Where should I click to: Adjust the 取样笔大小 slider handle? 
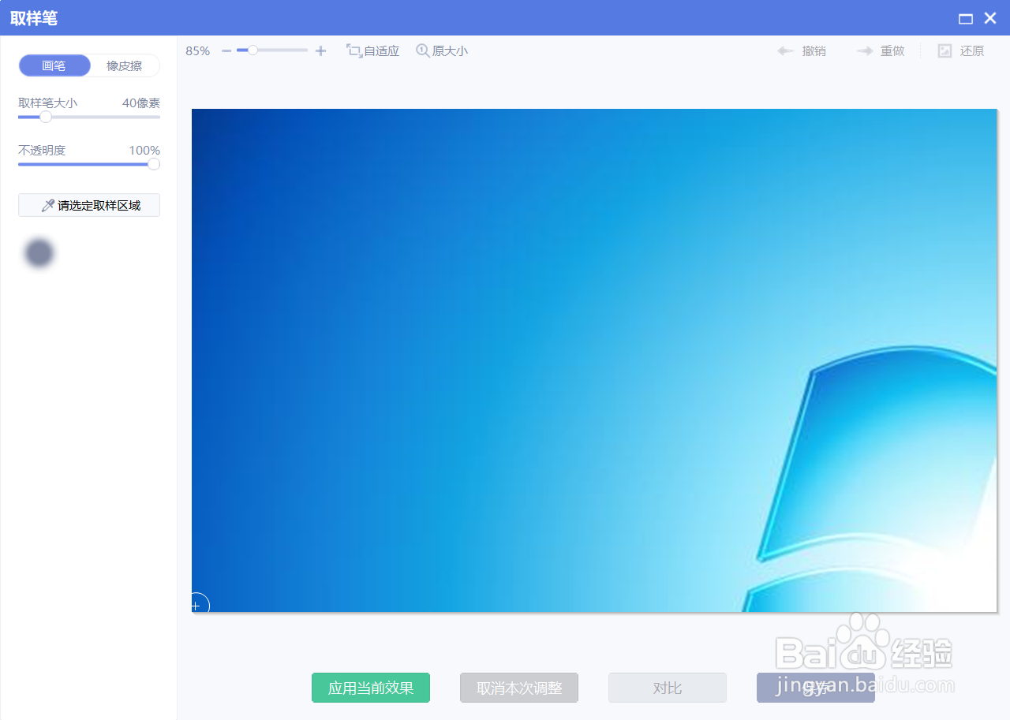coord(46,117)
